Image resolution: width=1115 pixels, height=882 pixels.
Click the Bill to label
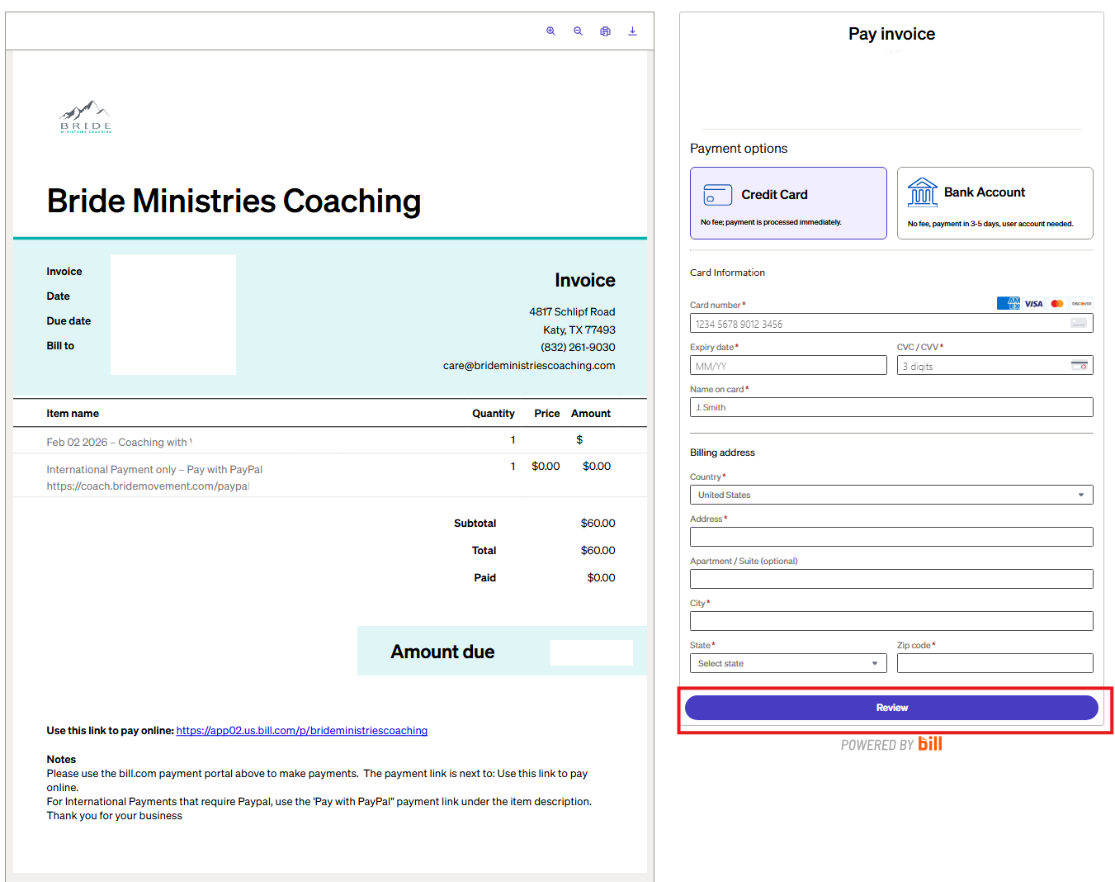click(x=60, y=346)
